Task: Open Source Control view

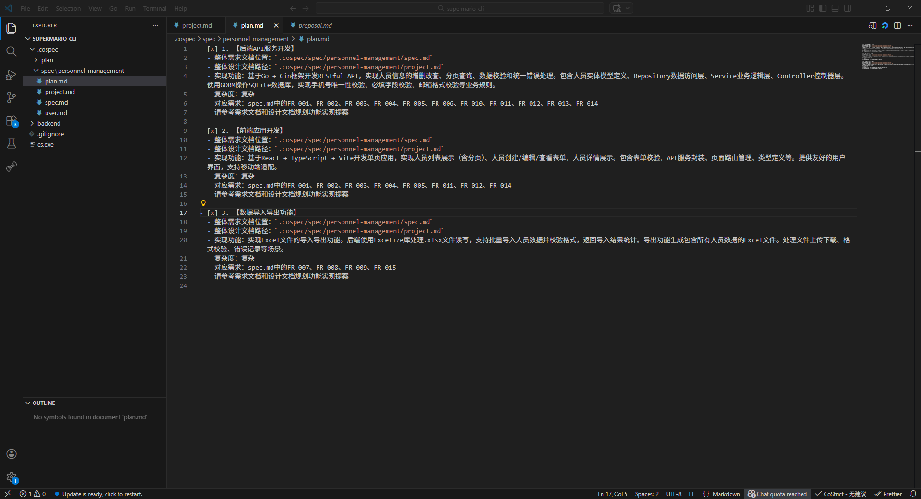Action: coord(12,97)
